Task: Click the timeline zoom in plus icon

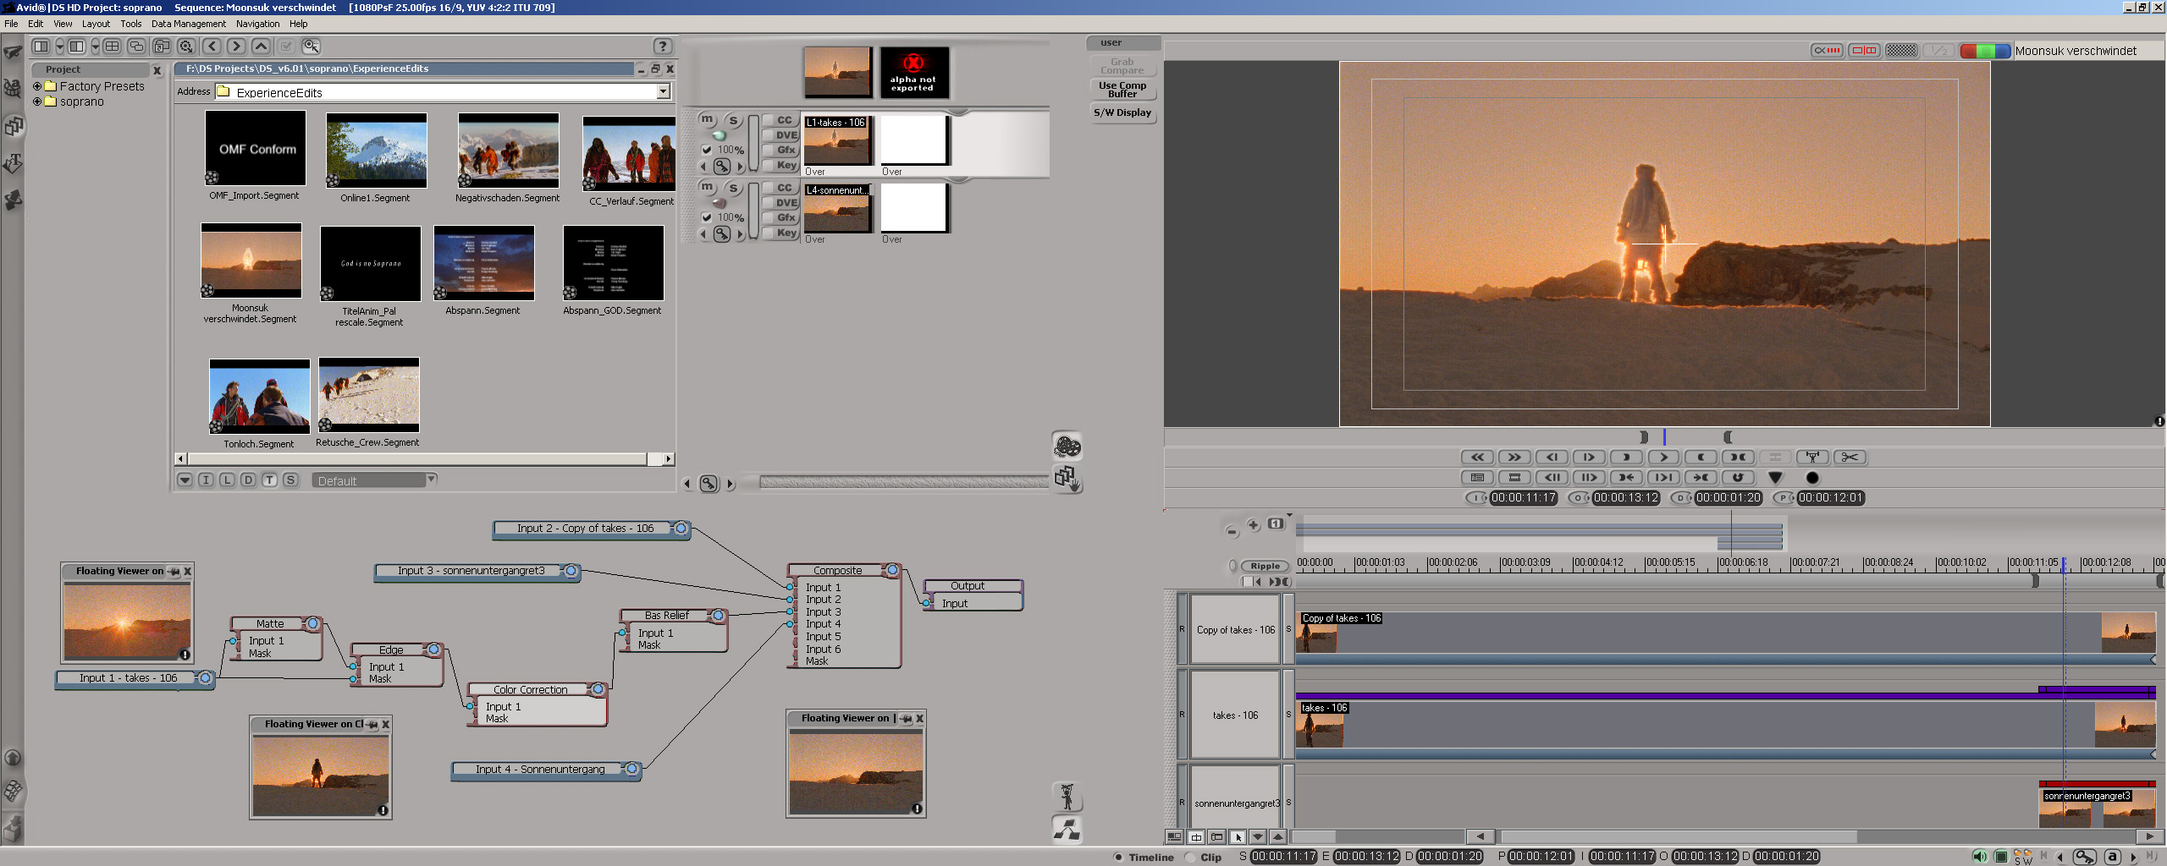Action: (1254, 525)
